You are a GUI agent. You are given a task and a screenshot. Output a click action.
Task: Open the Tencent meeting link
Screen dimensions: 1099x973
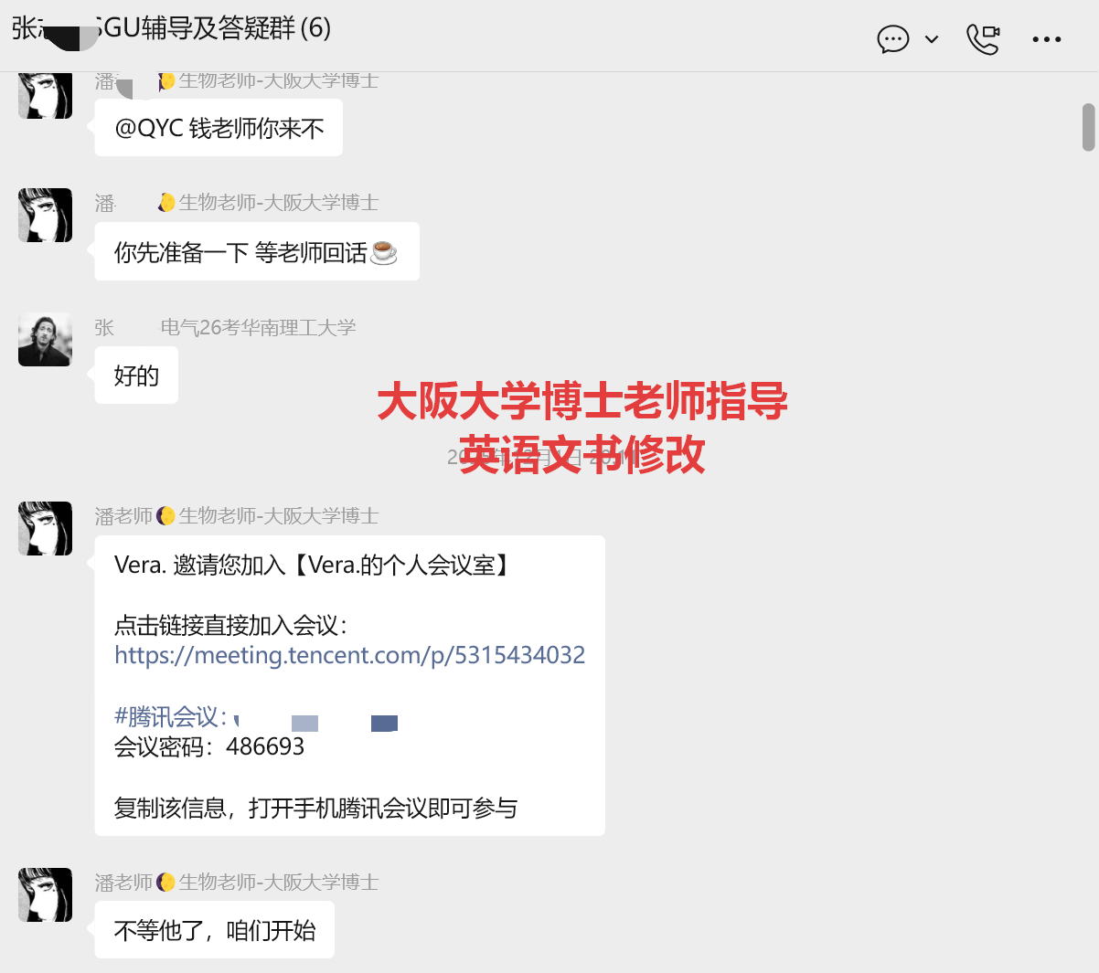349,655
